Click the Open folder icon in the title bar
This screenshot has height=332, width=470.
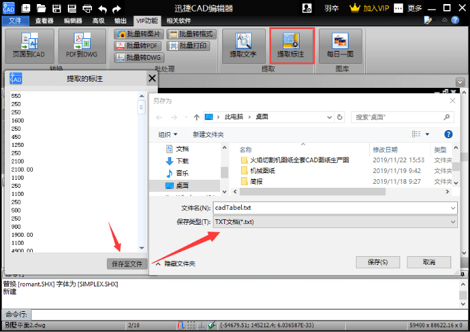click(41, 8)
